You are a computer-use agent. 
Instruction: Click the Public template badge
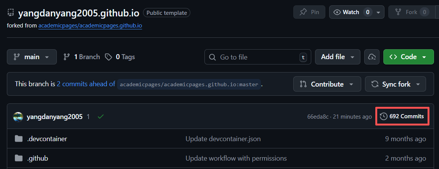click(x=167, y=13)
